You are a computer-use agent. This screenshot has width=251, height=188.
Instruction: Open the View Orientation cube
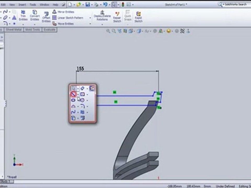(x=131, y=31)
